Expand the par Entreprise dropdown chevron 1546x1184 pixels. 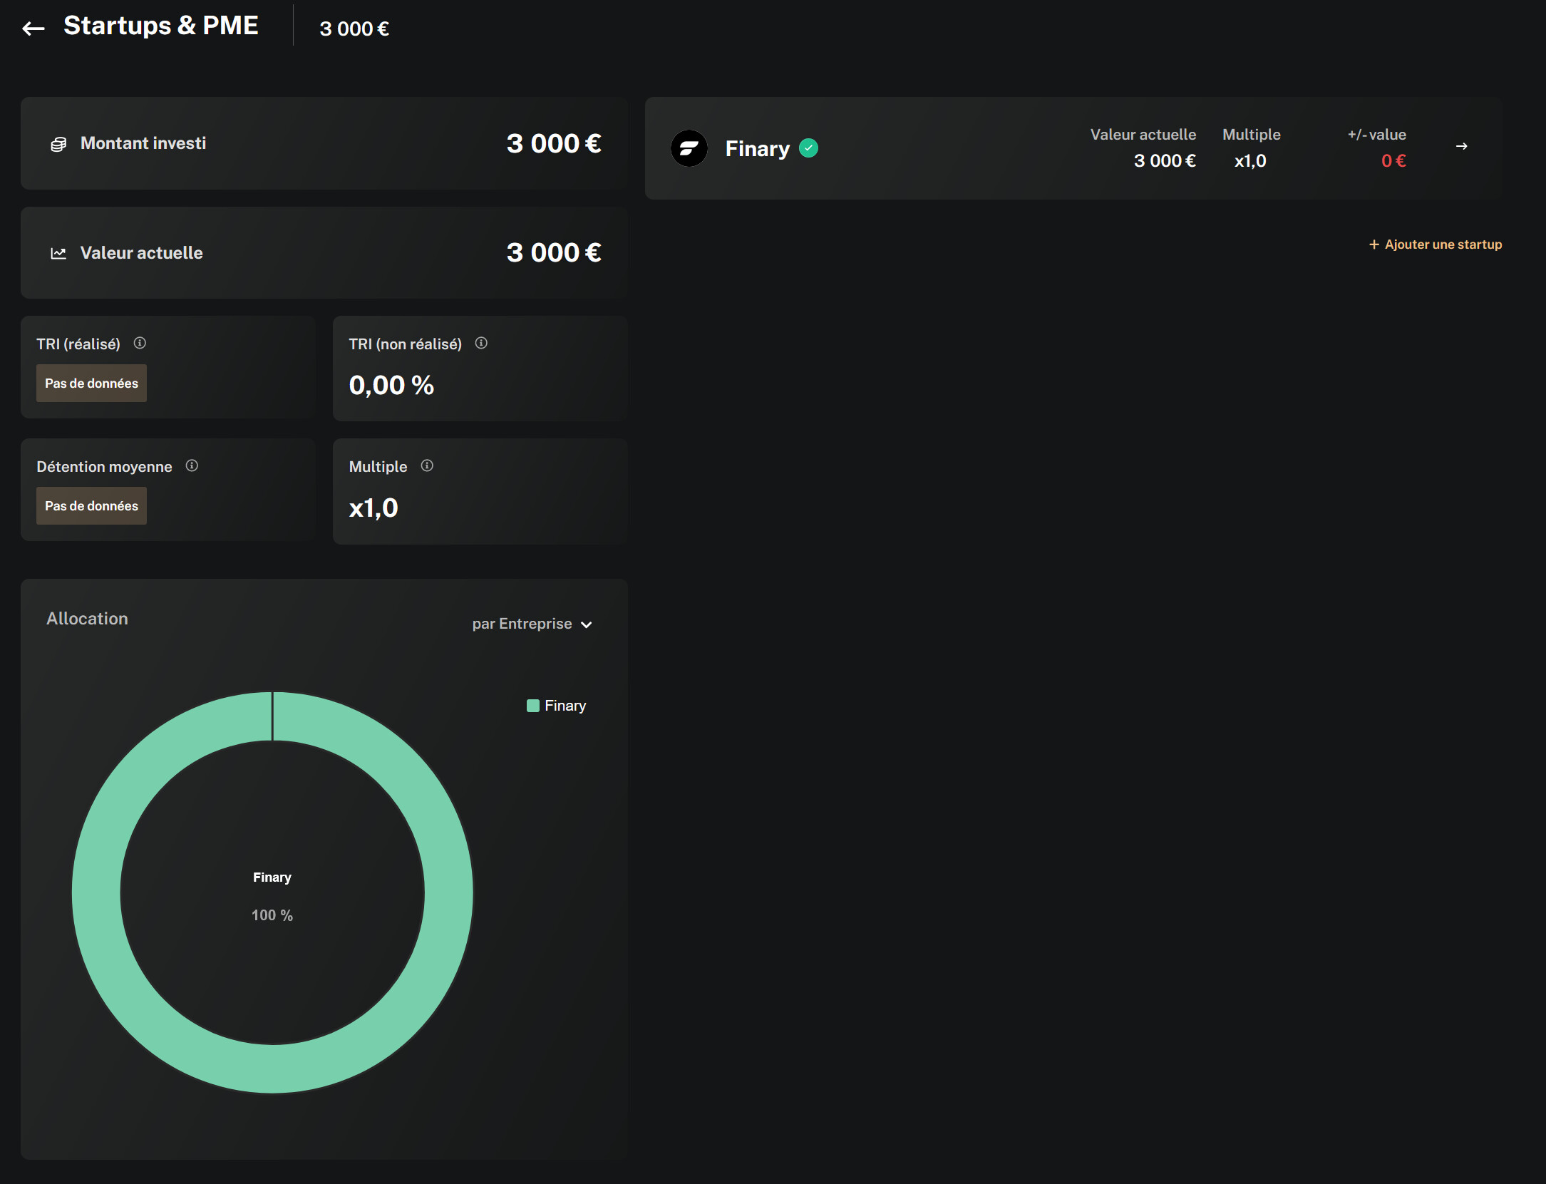[586, 625]
